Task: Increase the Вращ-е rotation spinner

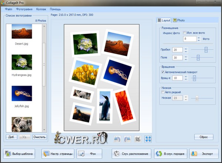Action: pyautogui.click(x=186, y=76)
